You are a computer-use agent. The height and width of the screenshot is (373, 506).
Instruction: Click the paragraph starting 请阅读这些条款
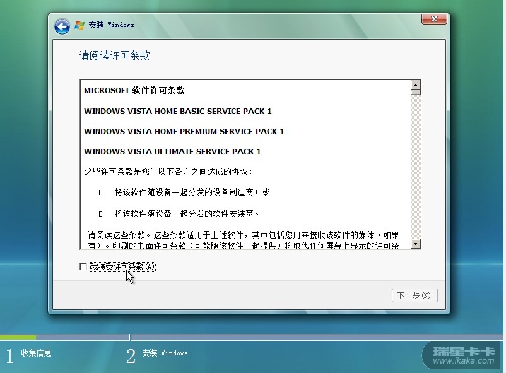[x=244, y=240]
